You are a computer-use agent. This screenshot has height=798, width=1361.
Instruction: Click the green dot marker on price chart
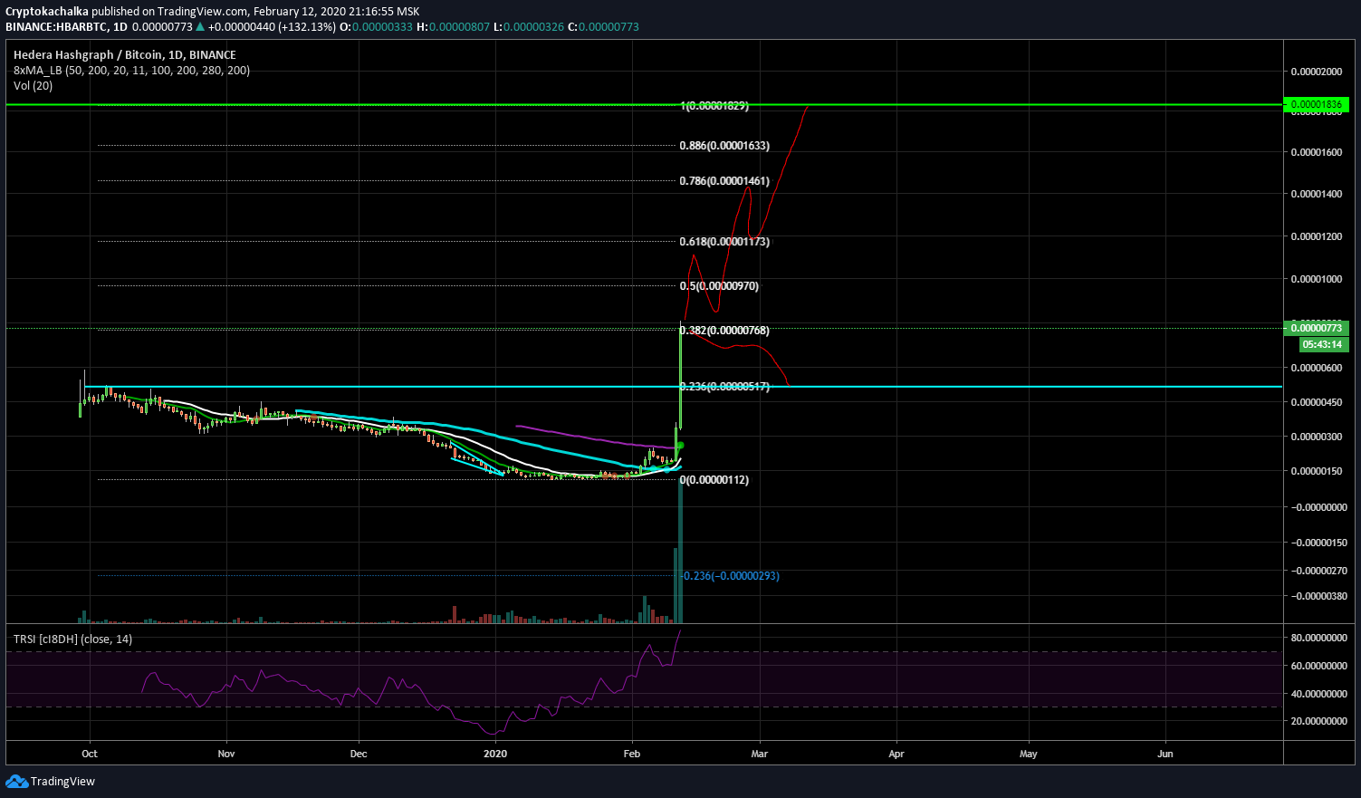click(x=680, y=446)
